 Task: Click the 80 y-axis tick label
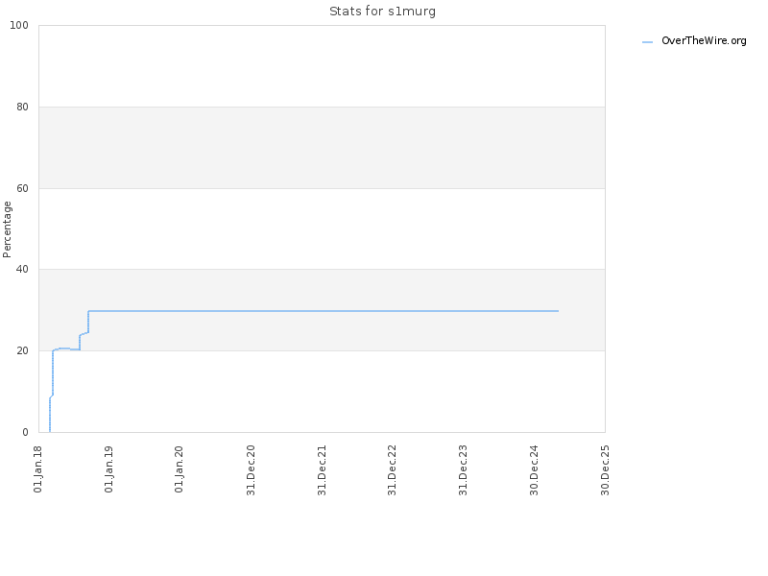click(x=22, y=107)
